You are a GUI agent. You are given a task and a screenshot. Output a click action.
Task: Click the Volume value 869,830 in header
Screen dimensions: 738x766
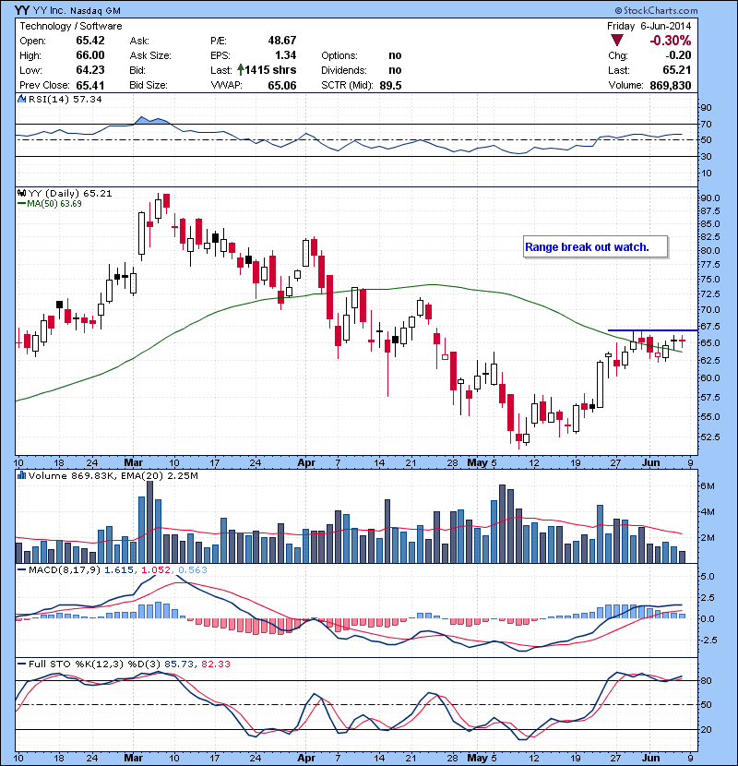[x=670, y=86]
